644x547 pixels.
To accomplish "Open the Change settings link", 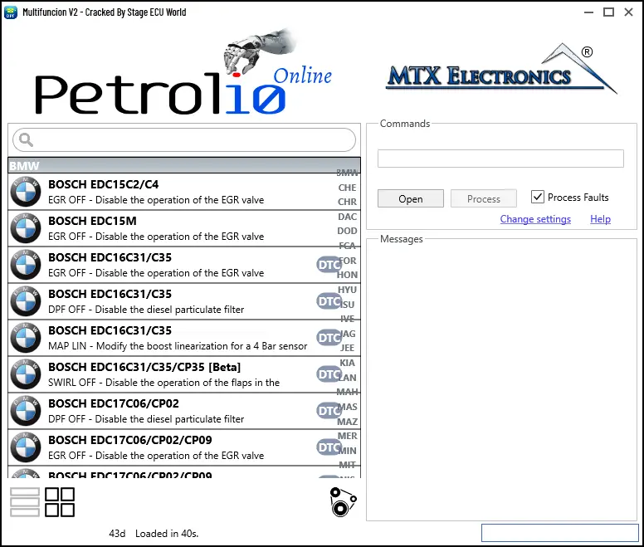I will click(x=535, y=219).
